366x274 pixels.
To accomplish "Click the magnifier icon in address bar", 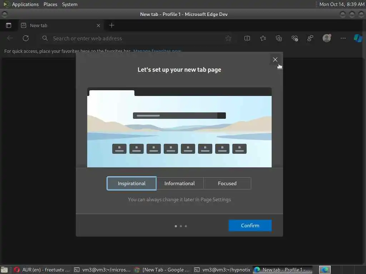I will coord(45,38).
